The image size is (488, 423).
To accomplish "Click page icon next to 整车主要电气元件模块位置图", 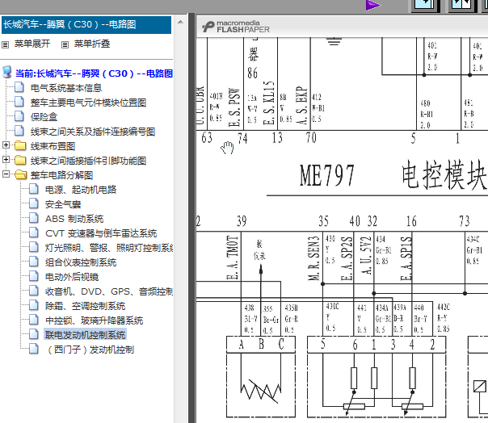I will pos(19,102).
